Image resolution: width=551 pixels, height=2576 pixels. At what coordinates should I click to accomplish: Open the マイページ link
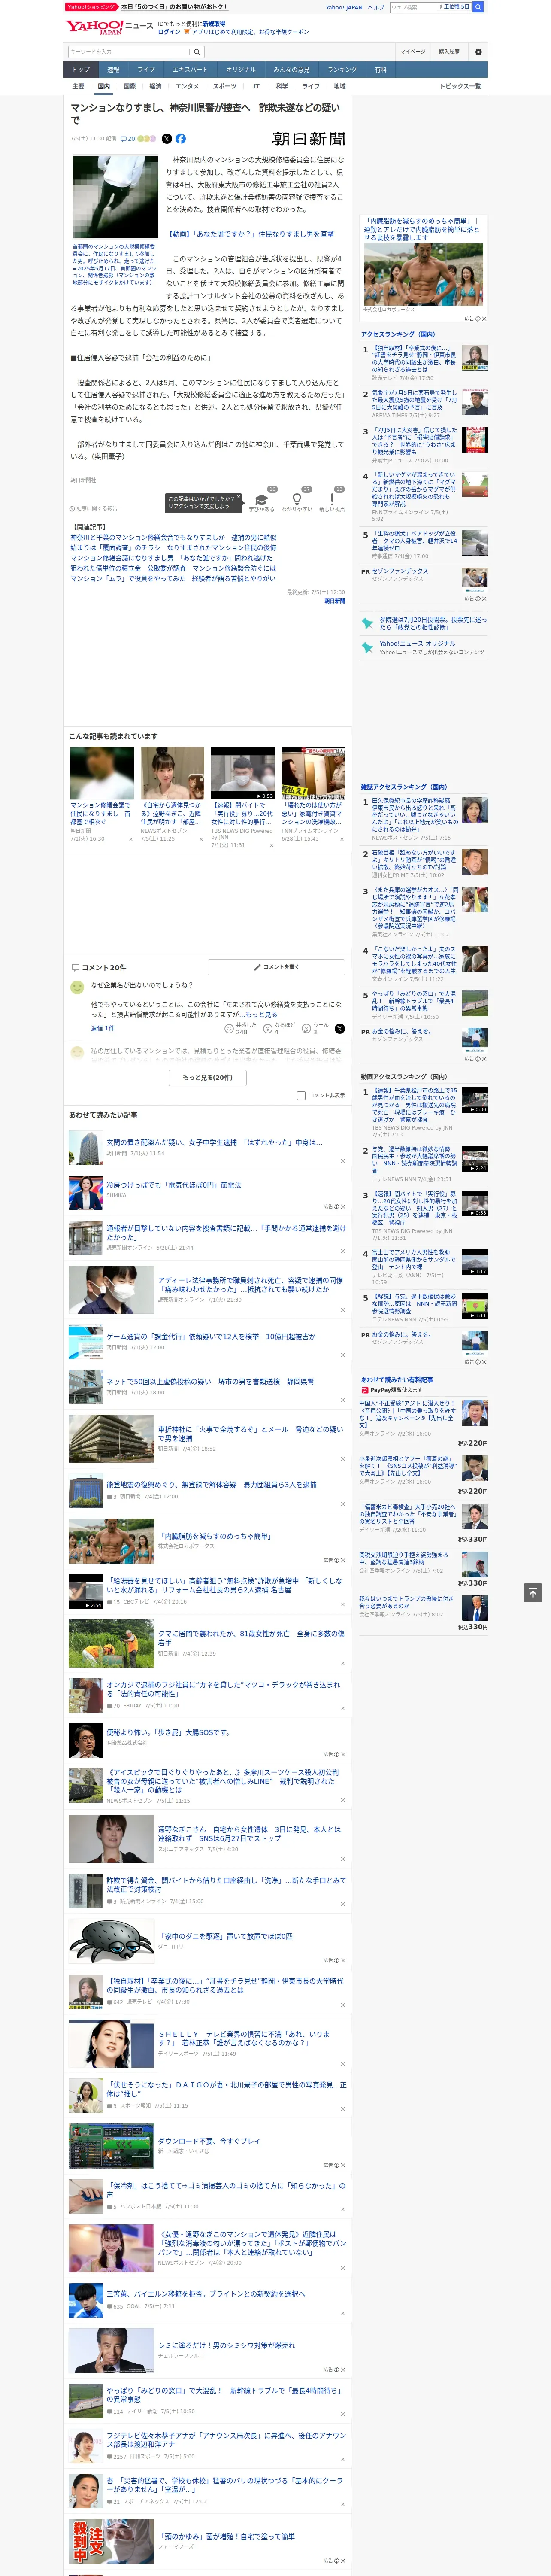[413, 52]
